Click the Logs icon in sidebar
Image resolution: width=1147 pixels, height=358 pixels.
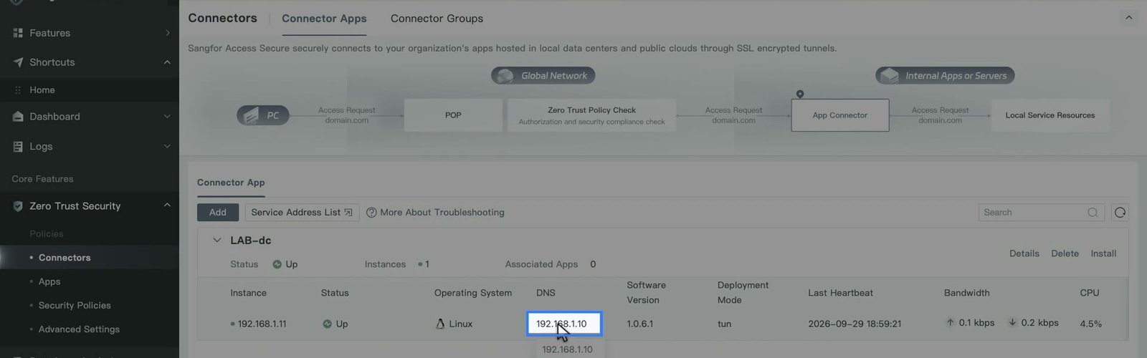[x=18, y=146]
